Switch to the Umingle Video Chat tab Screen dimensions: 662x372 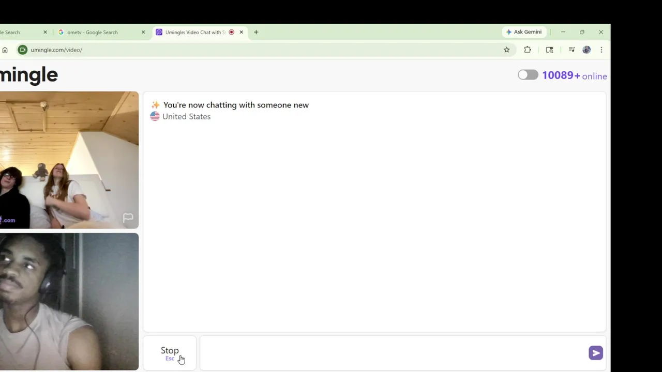[x=199, y=32]
